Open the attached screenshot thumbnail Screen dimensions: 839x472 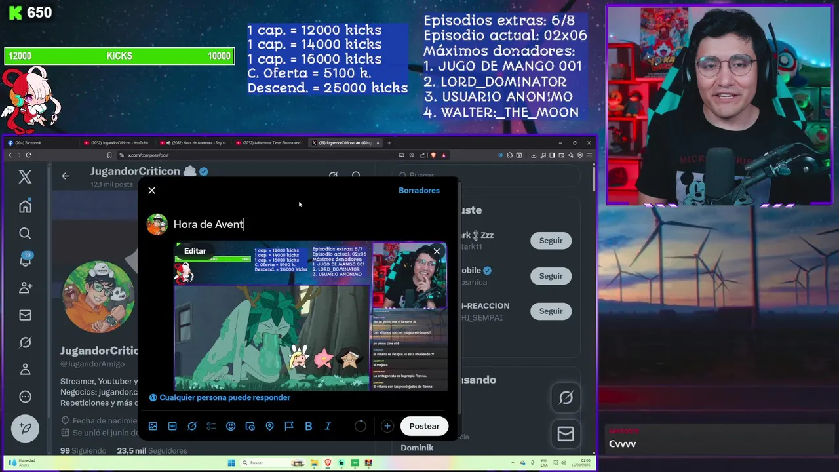(311, 317)
